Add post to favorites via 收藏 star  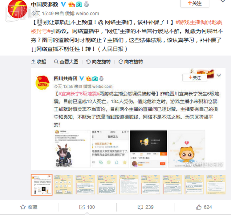(x=29, y=207)
